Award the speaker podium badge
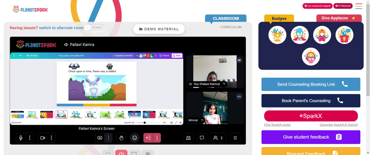Viewport: 370px width, 155px height. pyautogui.click(x=344, y=35)
